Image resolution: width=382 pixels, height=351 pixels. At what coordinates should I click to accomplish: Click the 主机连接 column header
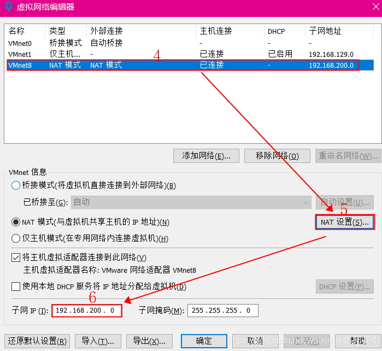click(x=230, y=31)
